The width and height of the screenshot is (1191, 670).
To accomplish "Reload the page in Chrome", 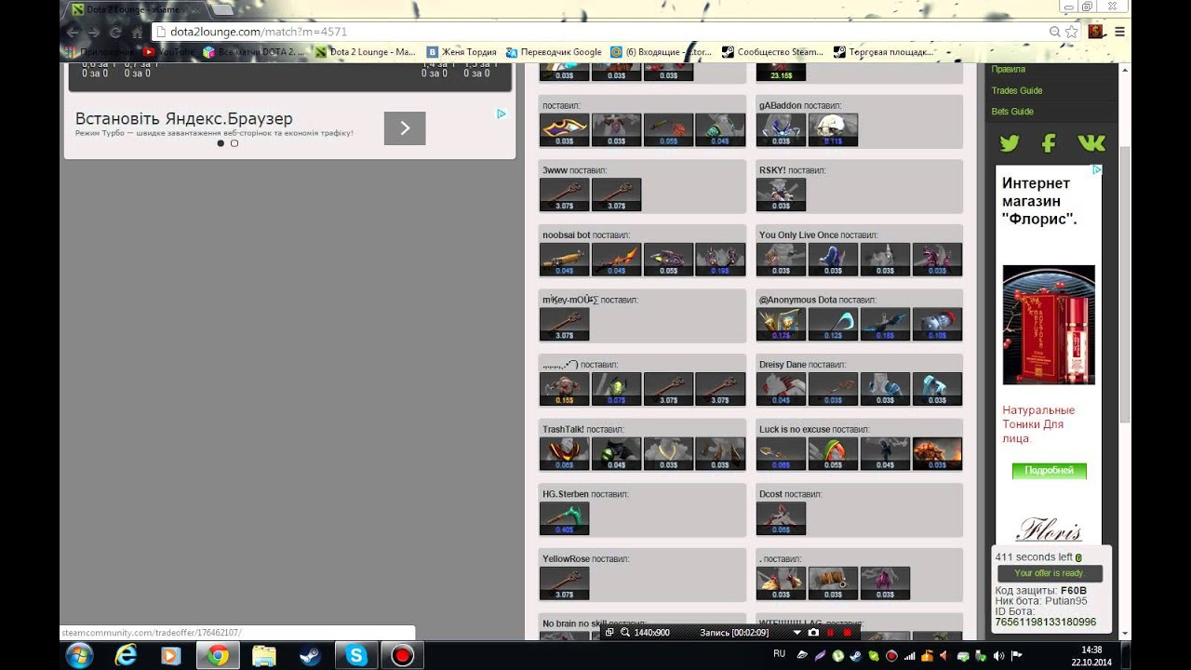I will pyautogui.click(x=115, y=32).
